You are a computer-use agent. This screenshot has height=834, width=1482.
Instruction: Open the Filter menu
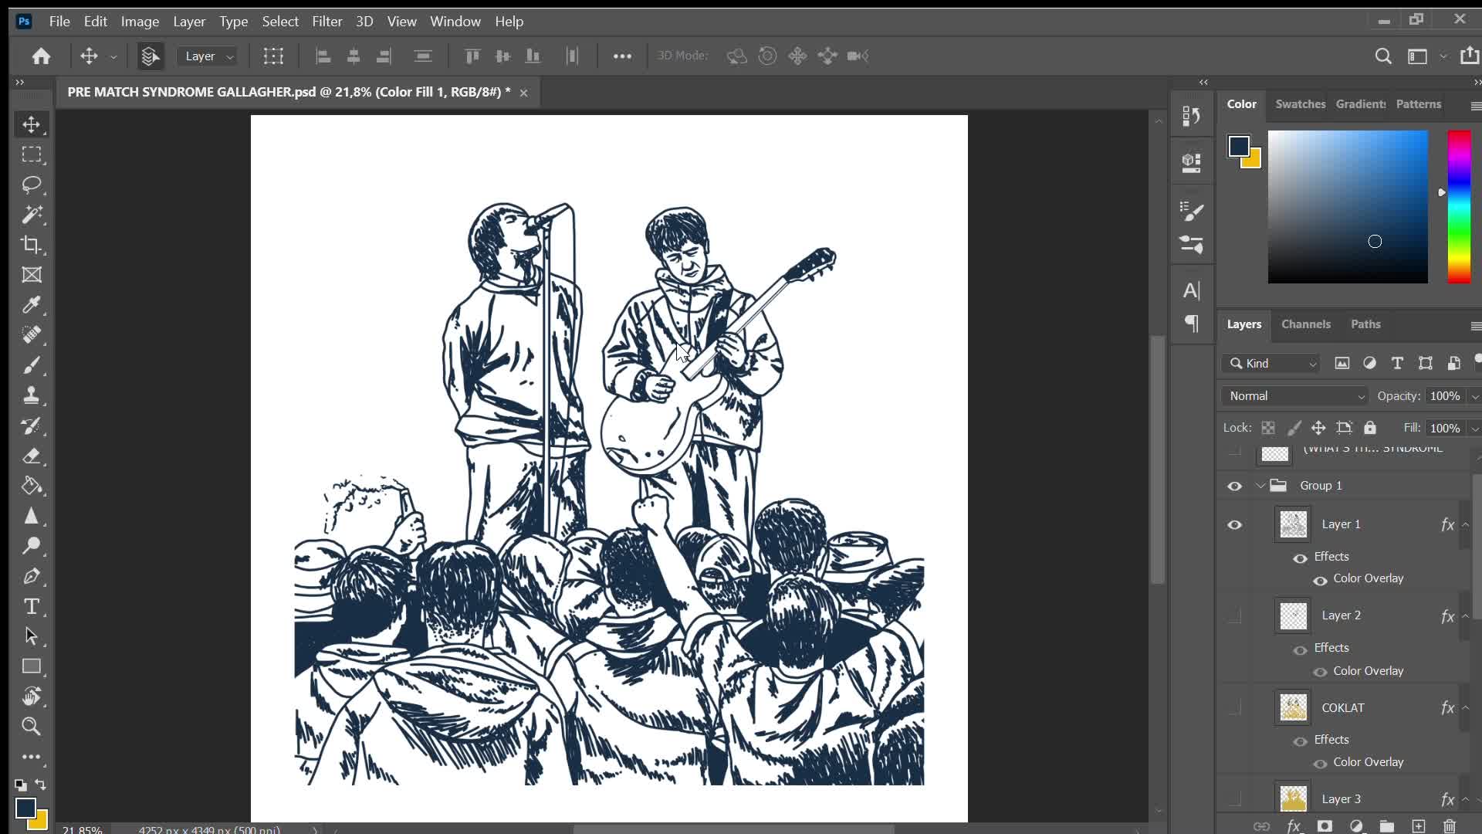coord(327,21)
